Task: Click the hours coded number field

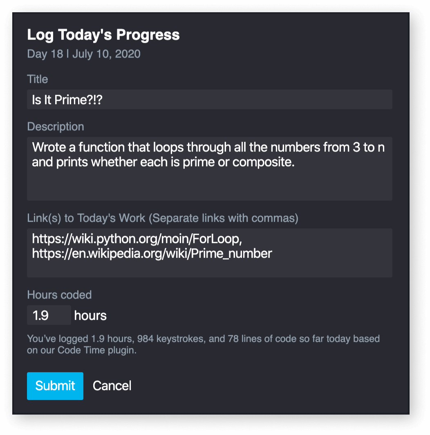Action: click(x=49, y=315)
